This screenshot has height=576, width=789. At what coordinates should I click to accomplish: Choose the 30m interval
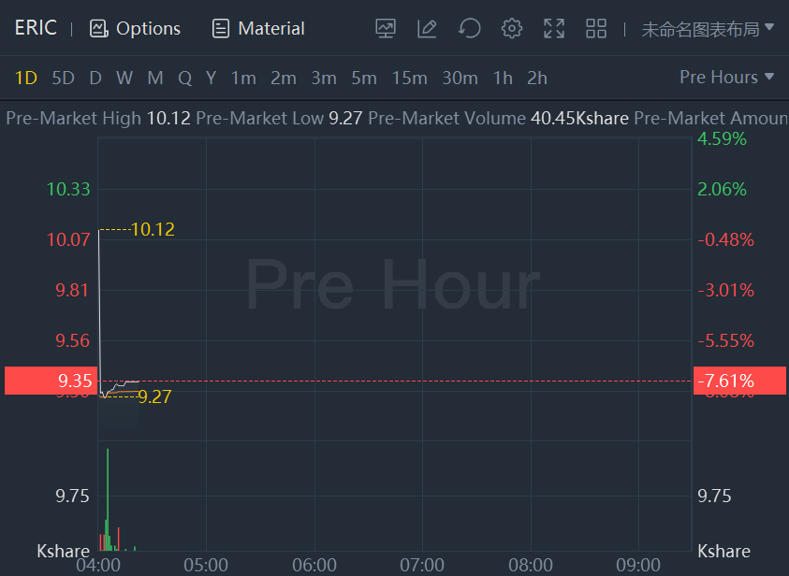pos(460,78)
